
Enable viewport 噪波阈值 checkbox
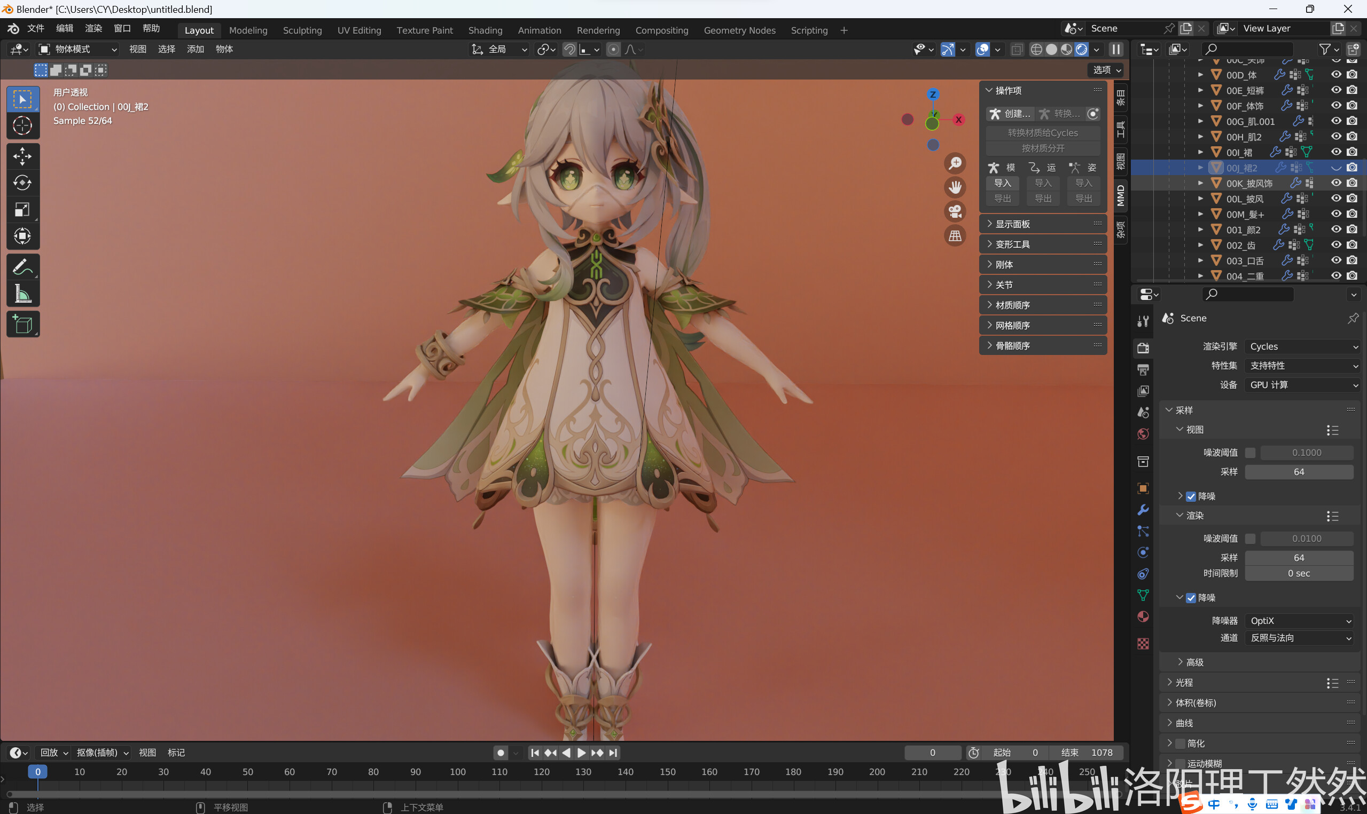click(x=1250, y=453)
